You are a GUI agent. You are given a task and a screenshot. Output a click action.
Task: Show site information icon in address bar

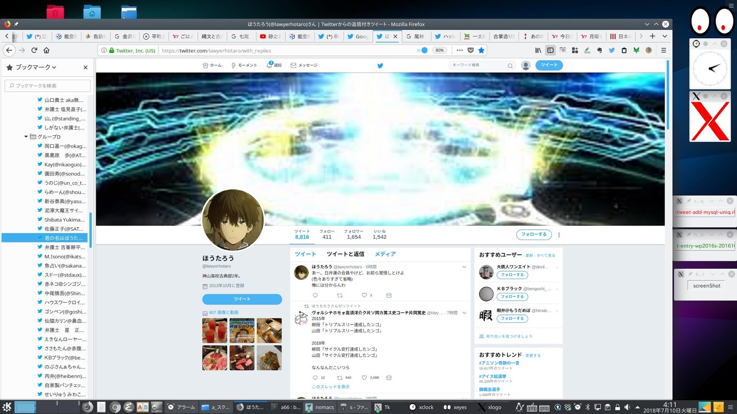click(x=104, y=50)
